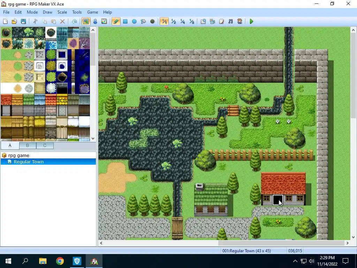Open the Script Editor icon

(221, 21)
